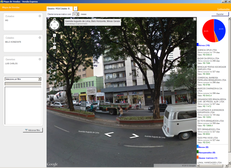Rotate Street View left with compass arrow

[x=51, y=25]
